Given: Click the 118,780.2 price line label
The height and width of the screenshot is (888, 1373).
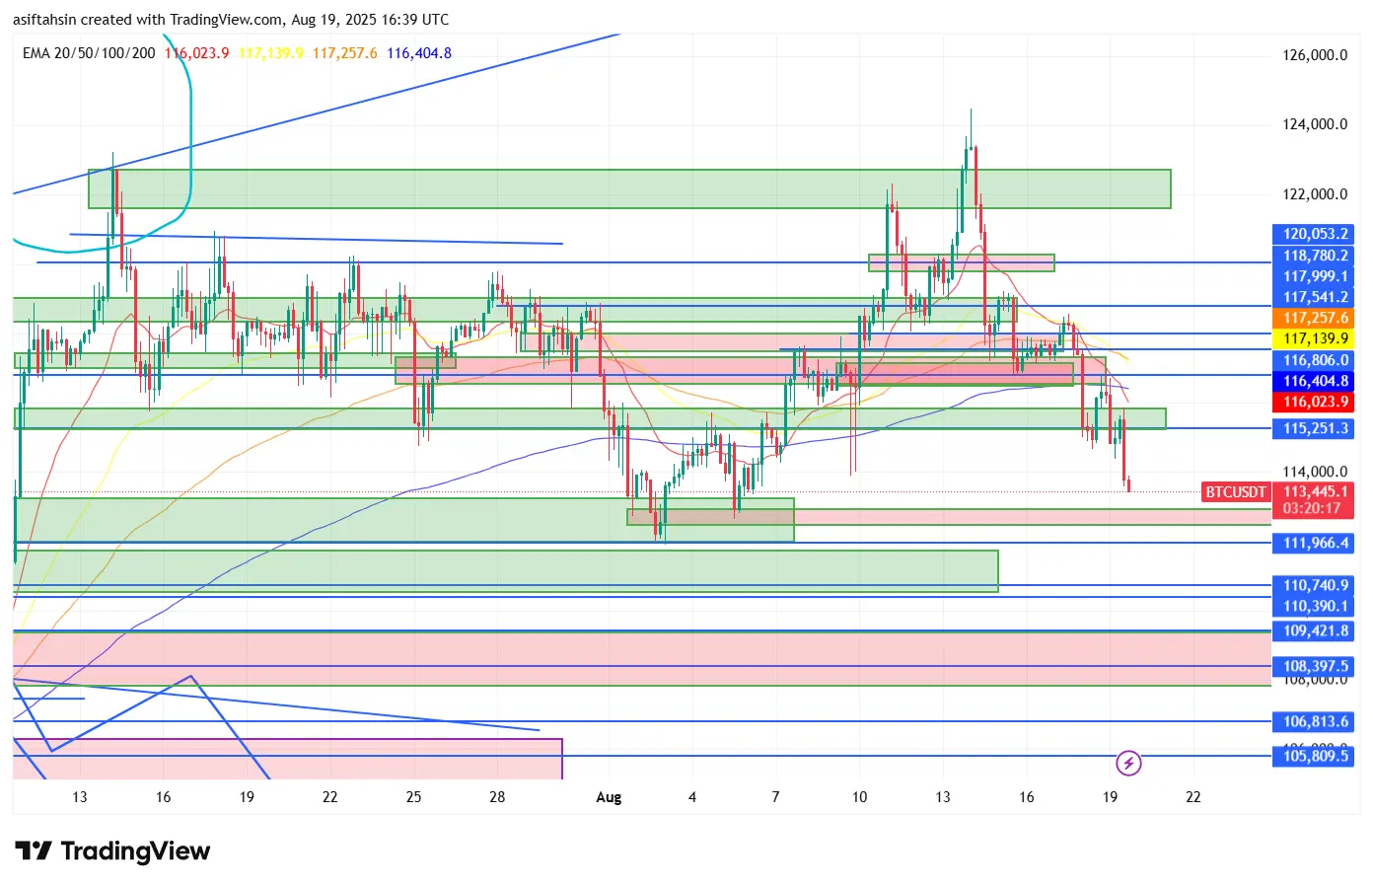Looking at the screenshot, I should click(x=1314, y=256).
